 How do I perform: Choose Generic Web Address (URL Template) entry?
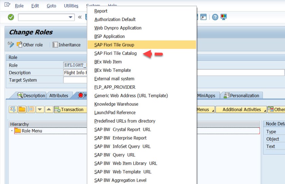(142, 96)
